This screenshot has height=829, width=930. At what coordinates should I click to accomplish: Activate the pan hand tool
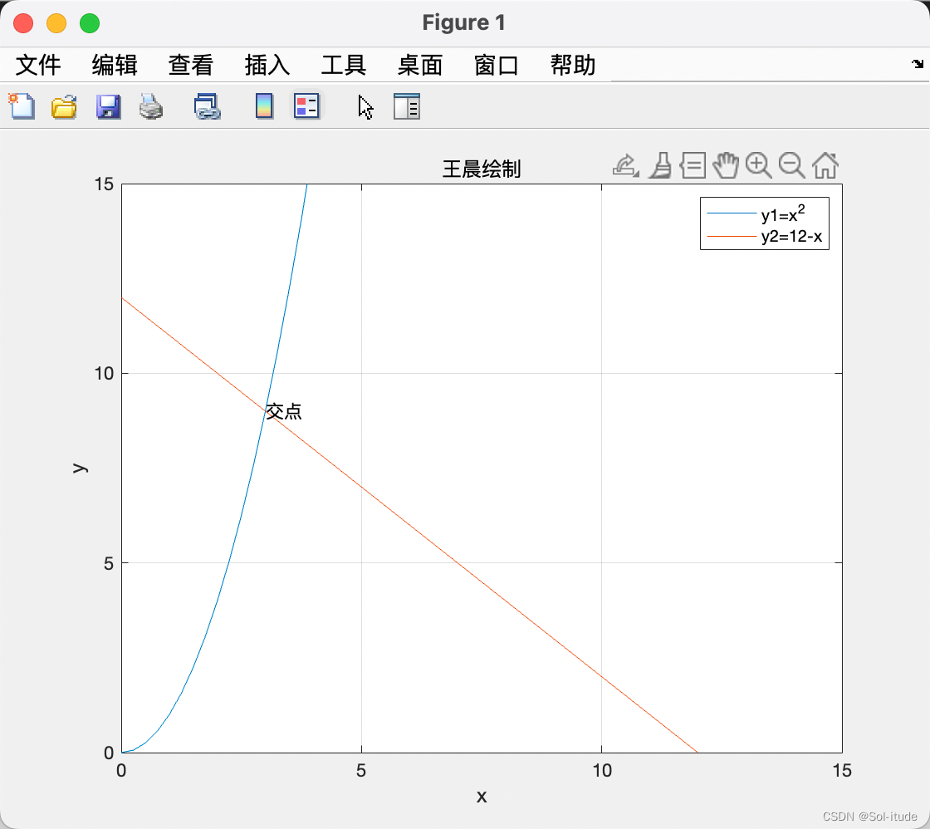[726, 165]
